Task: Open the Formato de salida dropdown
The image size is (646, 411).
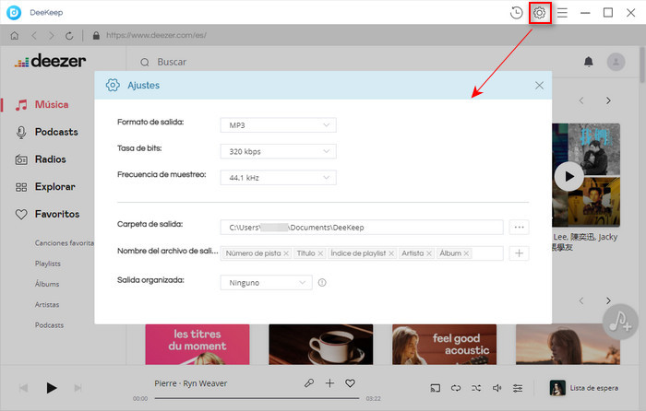Action: (x=278, y=125)
